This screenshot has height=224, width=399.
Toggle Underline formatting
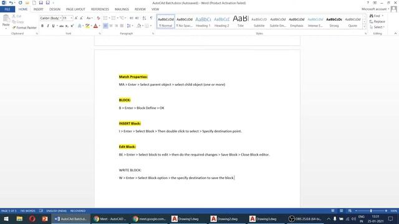[x=53, y=26]
